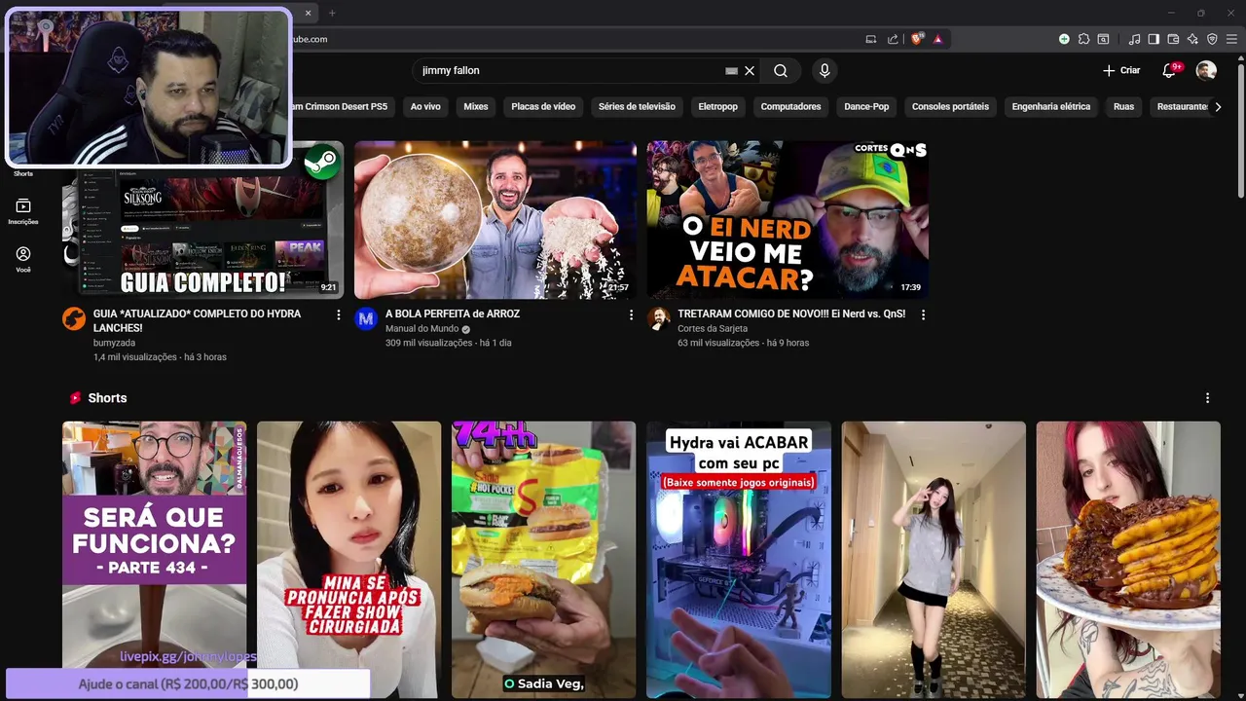
Task: Open Leo AI sparkle icon
Action: click(1192, 39)
